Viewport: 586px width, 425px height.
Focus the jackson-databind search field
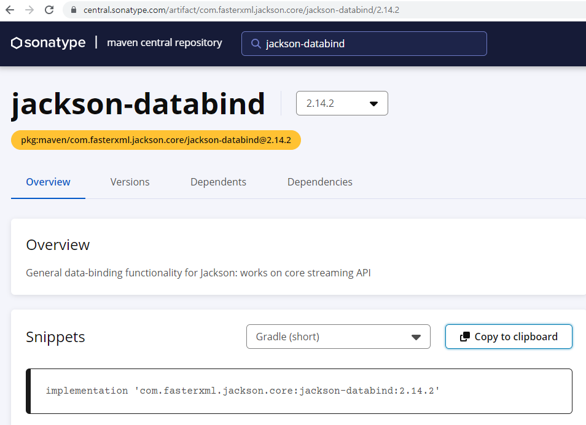pyautogui.click(x=364, y=44)
